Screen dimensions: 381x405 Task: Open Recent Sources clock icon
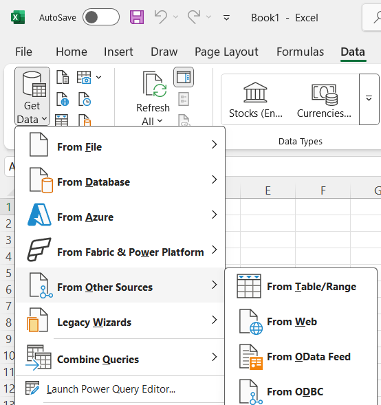[x=85, y=100]
